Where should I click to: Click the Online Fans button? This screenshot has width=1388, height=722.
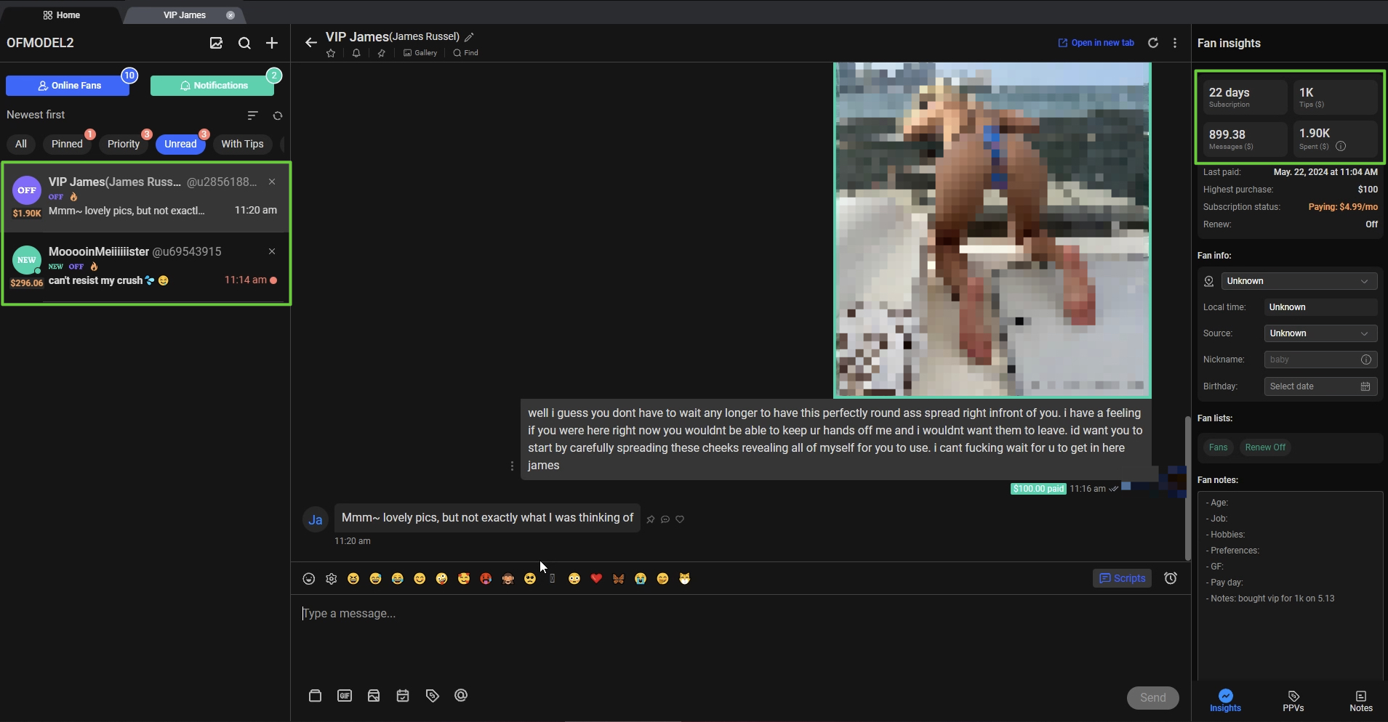point(68,86)
